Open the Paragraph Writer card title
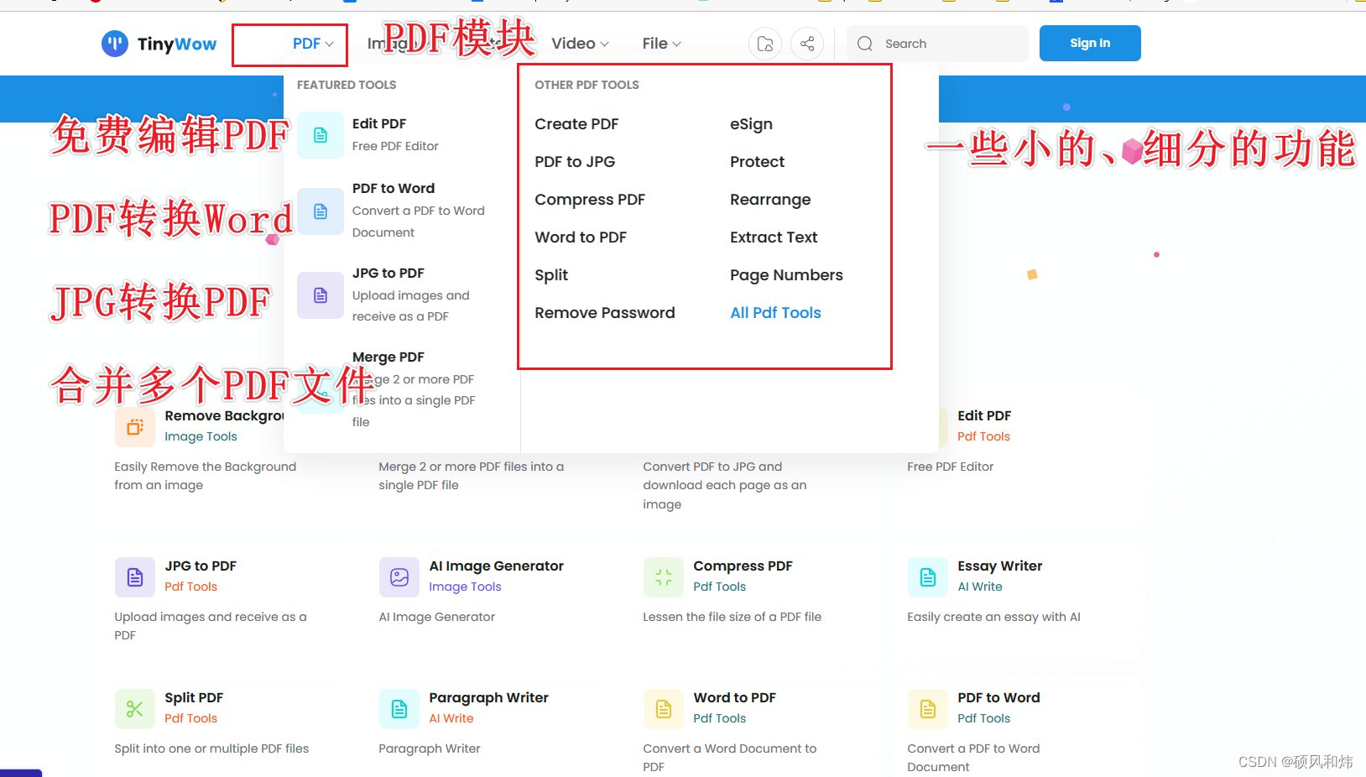This screenshot has height=777, width=1366. tap(488, 698)
